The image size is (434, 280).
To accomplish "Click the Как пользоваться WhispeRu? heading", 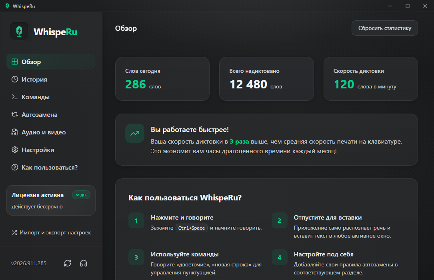I will click(x=185, y=198).
